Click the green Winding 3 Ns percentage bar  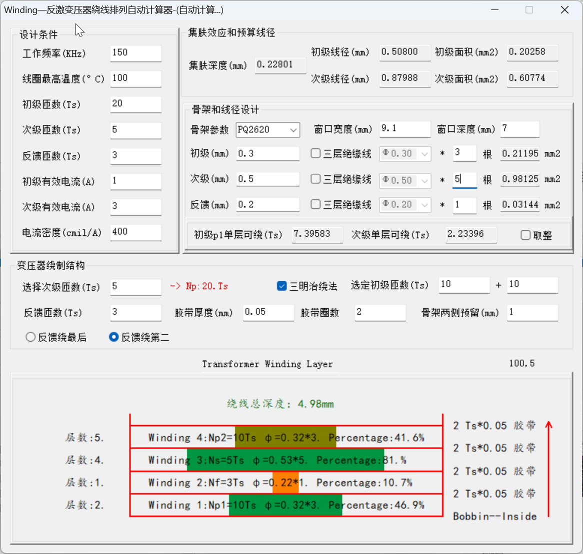[285, 460]
